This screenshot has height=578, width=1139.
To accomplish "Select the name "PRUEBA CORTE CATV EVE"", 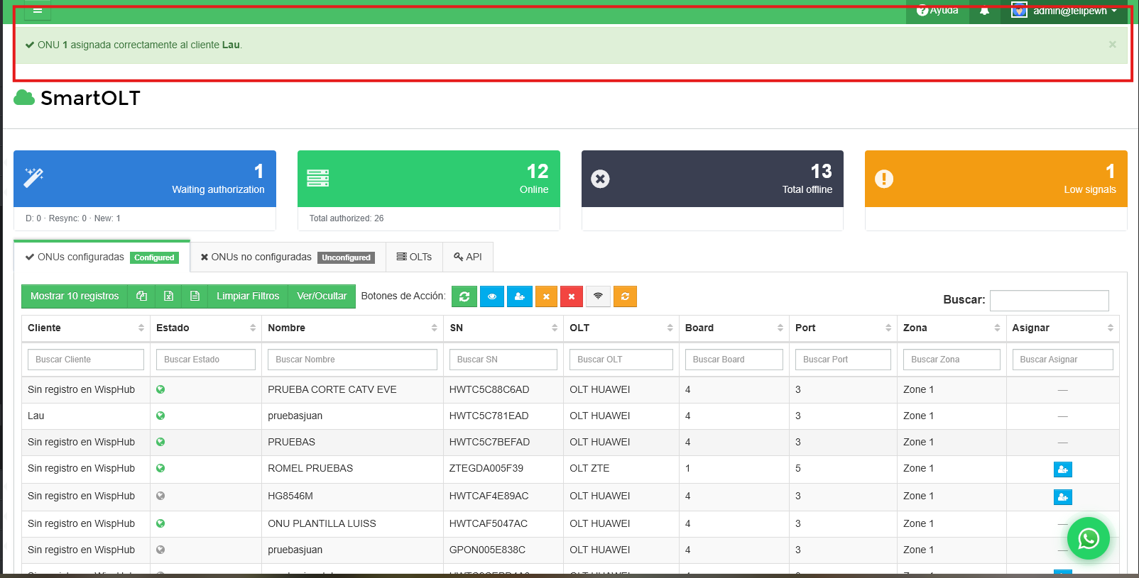I will (x=332, y=389).
